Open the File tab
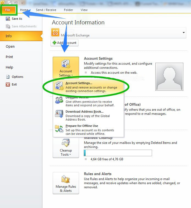This screenshot has width=191, height=208. [x=8, y=10]
